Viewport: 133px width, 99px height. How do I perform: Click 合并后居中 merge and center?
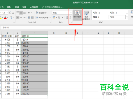click(42, 18)
